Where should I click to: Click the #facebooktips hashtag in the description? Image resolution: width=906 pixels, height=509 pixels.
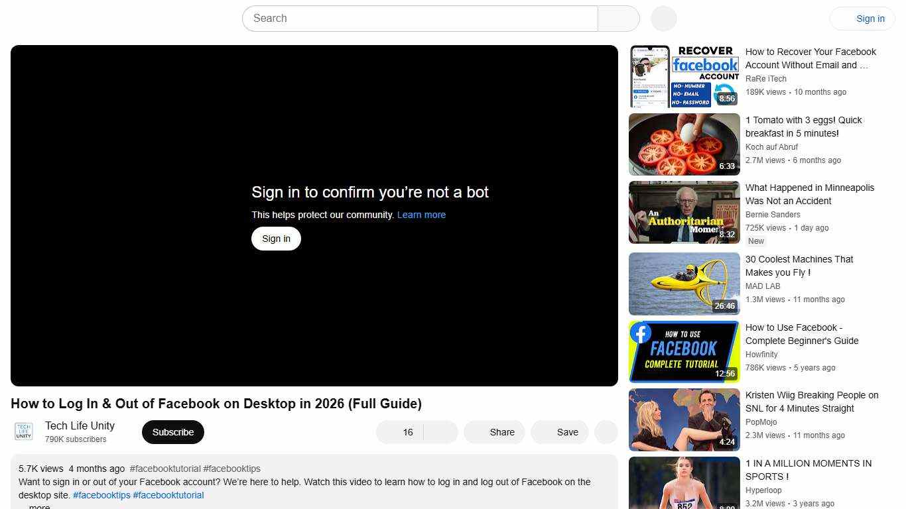point(101,494)
